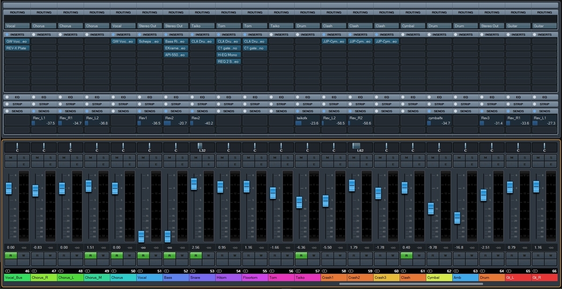Screen dimensions: 562x289
Task: Solo the Chorus_R channel
Action: coord(50,158)
